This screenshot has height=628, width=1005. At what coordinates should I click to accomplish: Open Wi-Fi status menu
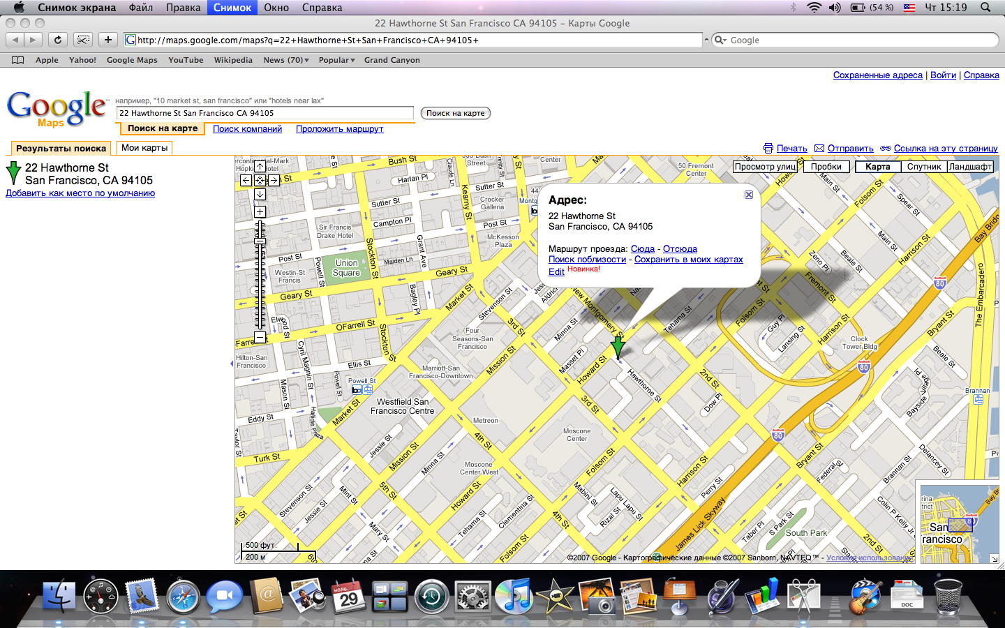814,8
